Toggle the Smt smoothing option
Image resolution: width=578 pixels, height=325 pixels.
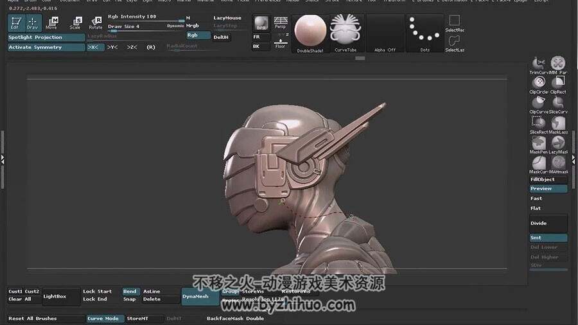(548, 238)
